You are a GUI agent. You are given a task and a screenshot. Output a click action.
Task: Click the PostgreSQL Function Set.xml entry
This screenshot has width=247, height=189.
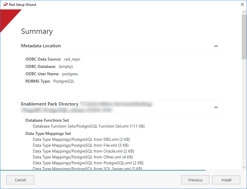[88, 126]
